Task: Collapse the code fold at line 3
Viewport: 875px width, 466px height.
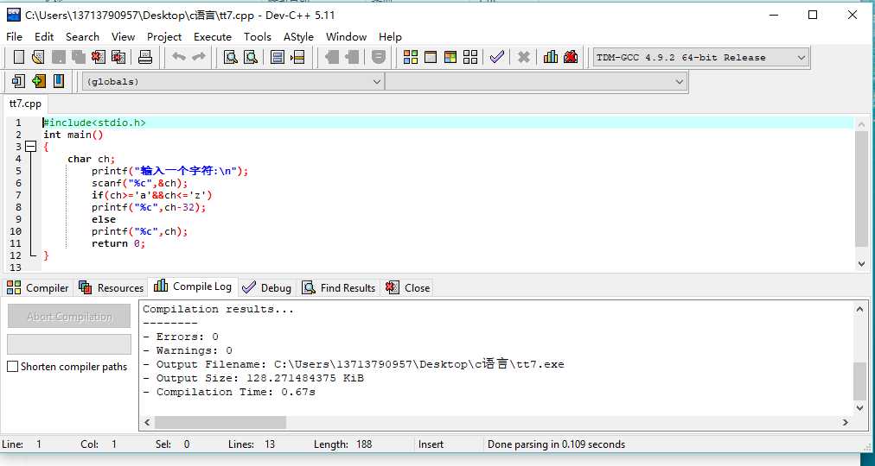Action: pos(31,147)
